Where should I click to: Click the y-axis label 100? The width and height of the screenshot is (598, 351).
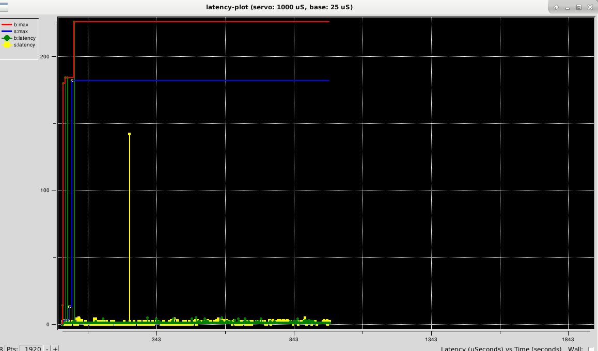pyautogui.click(x=44, y=190)
